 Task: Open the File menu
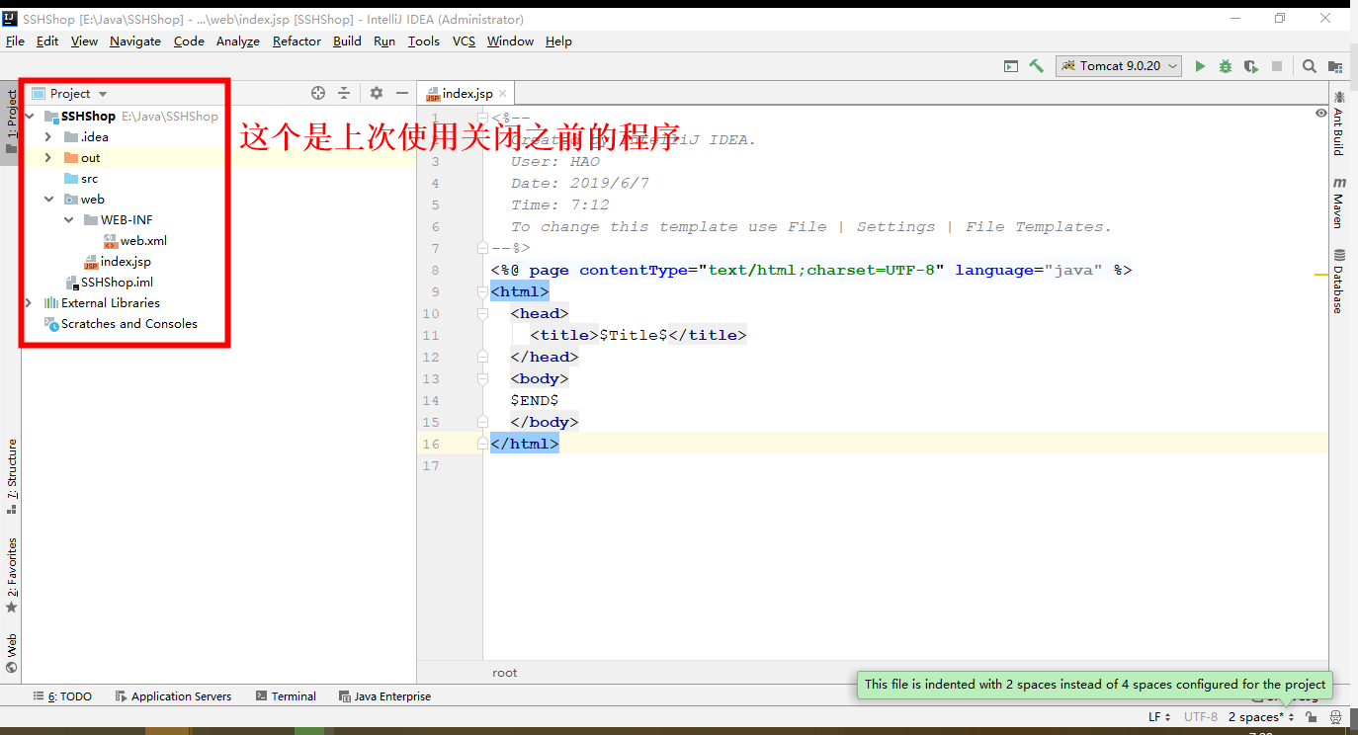click(15, 41)
